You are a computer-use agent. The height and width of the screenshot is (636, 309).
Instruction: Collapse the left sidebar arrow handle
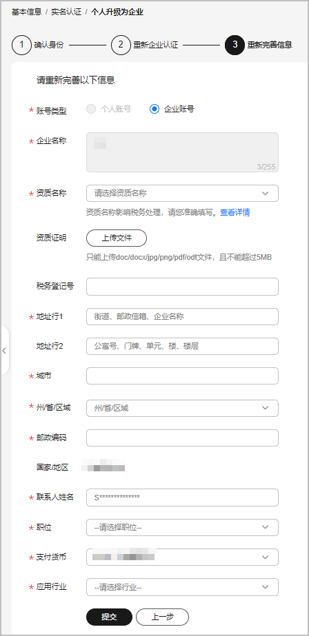point(4,350)
